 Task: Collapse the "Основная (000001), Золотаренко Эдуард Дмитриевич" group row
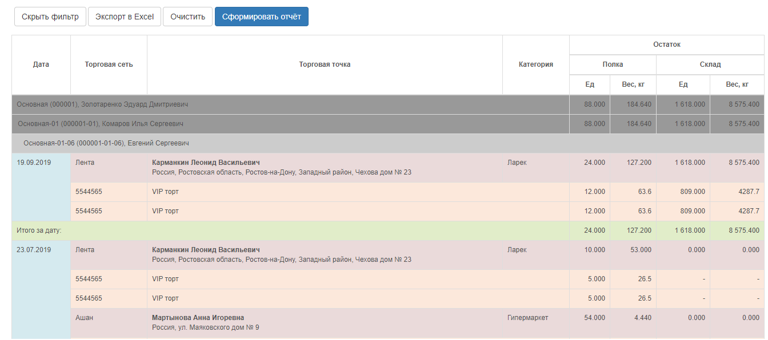coord(103,104)
